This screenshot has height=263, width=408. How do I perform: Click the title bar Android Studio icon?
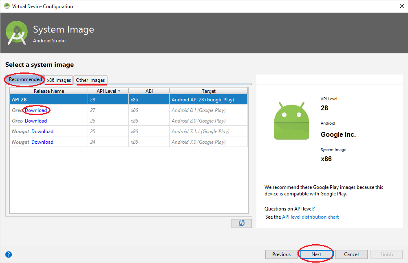click(x=7, y=6)
